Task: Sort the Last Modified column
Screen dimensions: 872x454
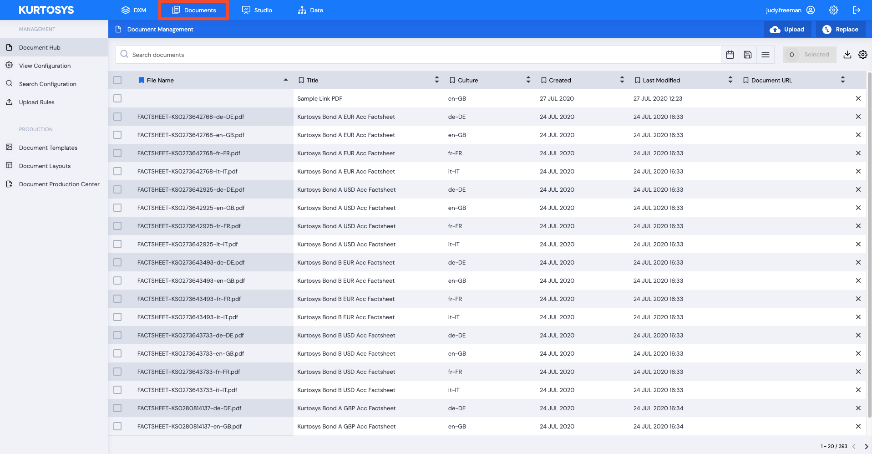Action: pyautogui.click(x=730, y=80)
